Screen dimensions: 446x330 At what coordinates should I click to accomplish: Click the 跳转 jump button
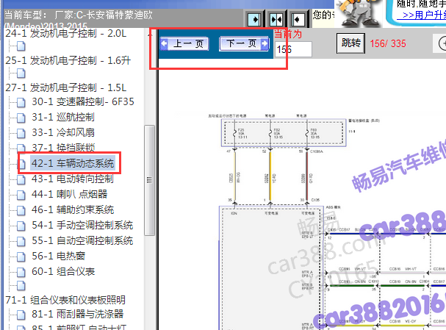pyautogui.click(x=350, y=43)
